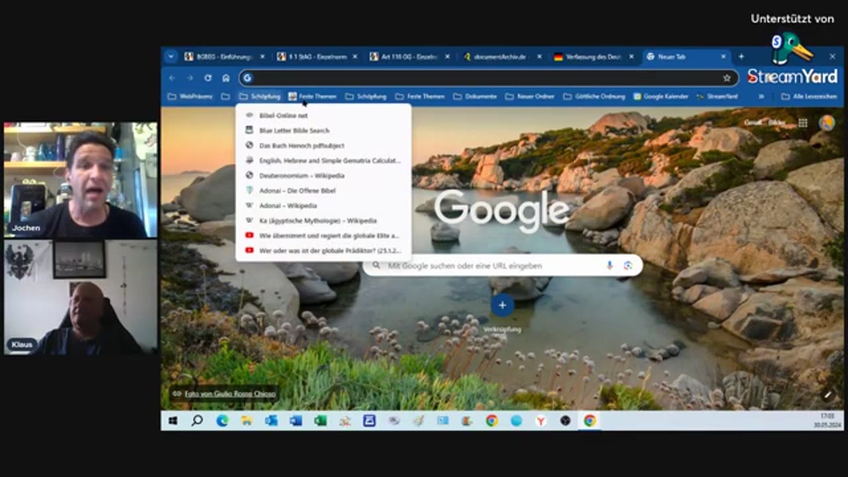Expand the WebPräsenz bookmark folder
Viewport: 848px width, 477px height.
click(x=190, y=96)
